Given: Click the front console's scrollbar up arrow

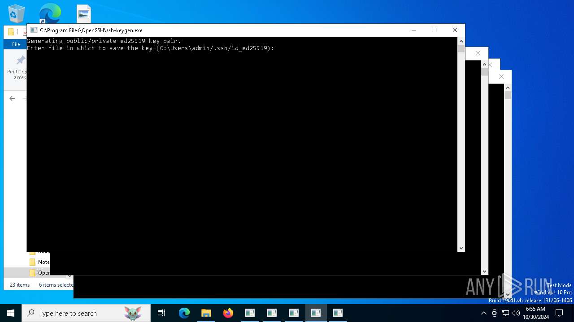Looking at the screenshot, I should pyautogui.click(x=461, y=41).
